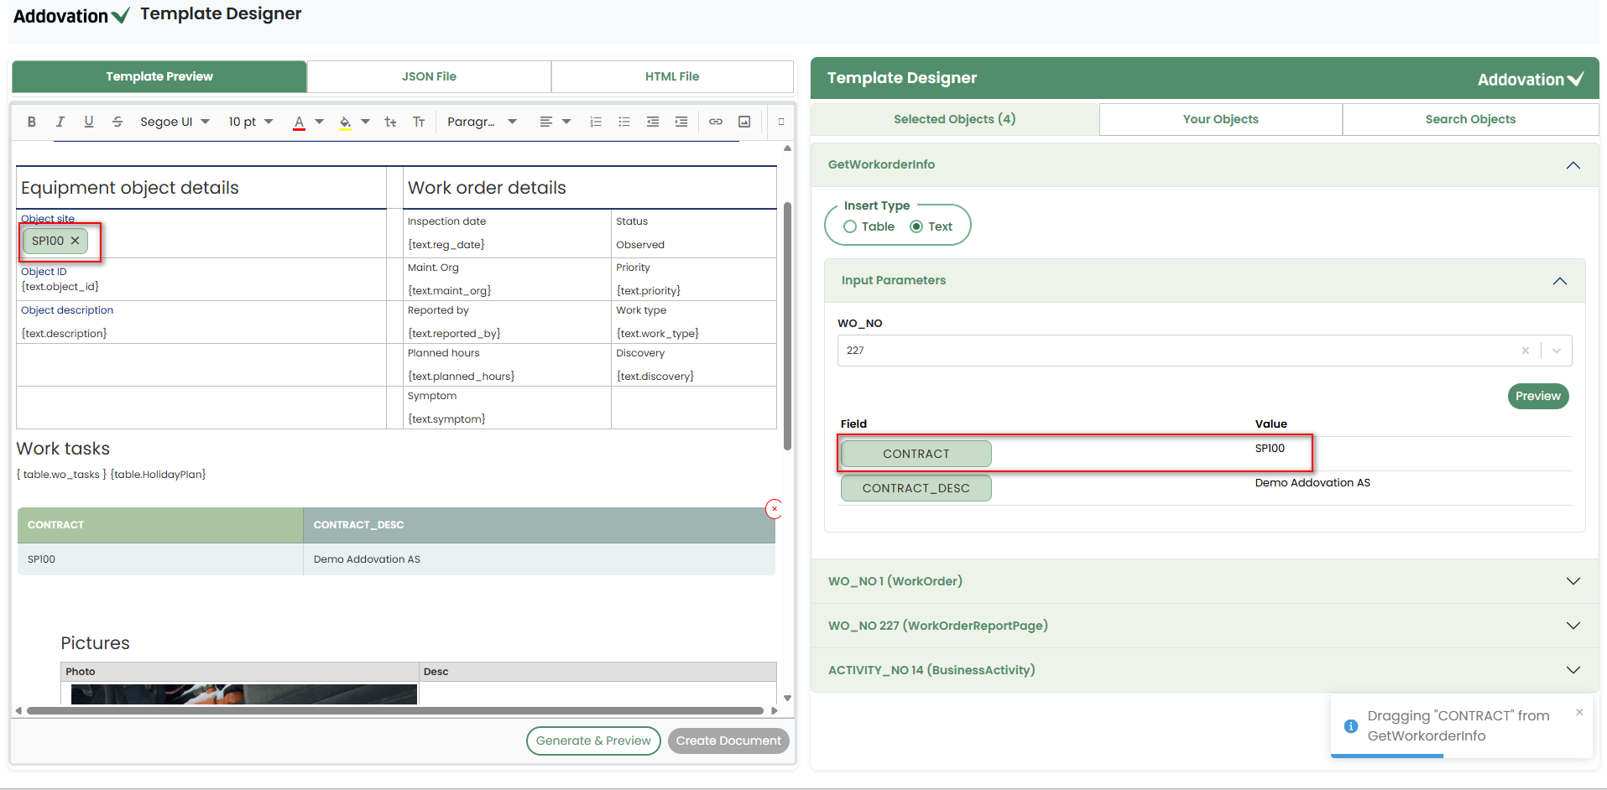Switch to the JSON File tab
1607x790 pixels.
click(x=429, y=76)
